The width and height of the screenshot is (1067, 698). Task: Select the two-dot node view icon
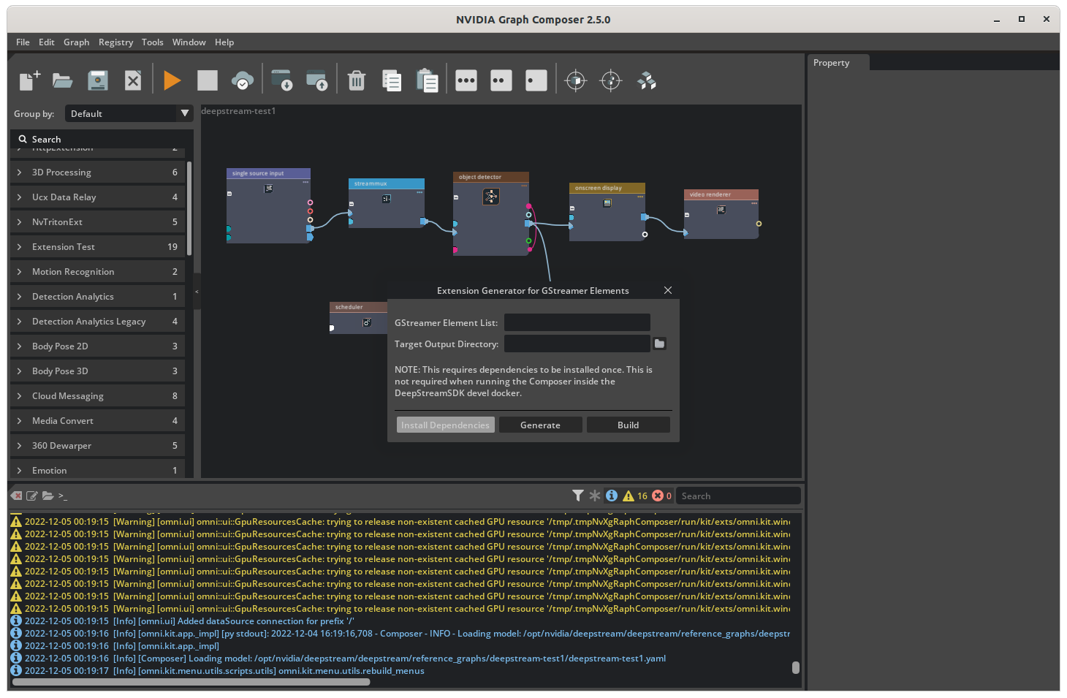tap(501, 80)
